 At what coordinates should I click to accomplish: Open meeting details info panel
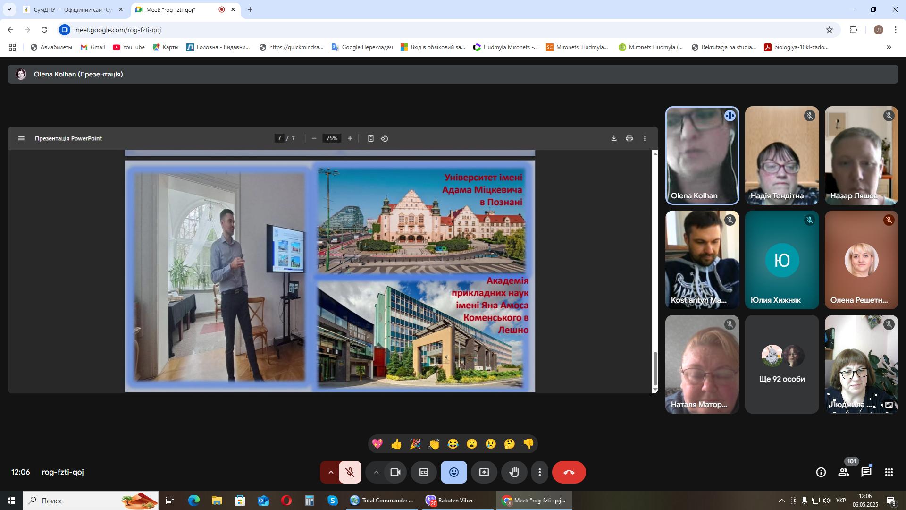[x=821, y=472]
